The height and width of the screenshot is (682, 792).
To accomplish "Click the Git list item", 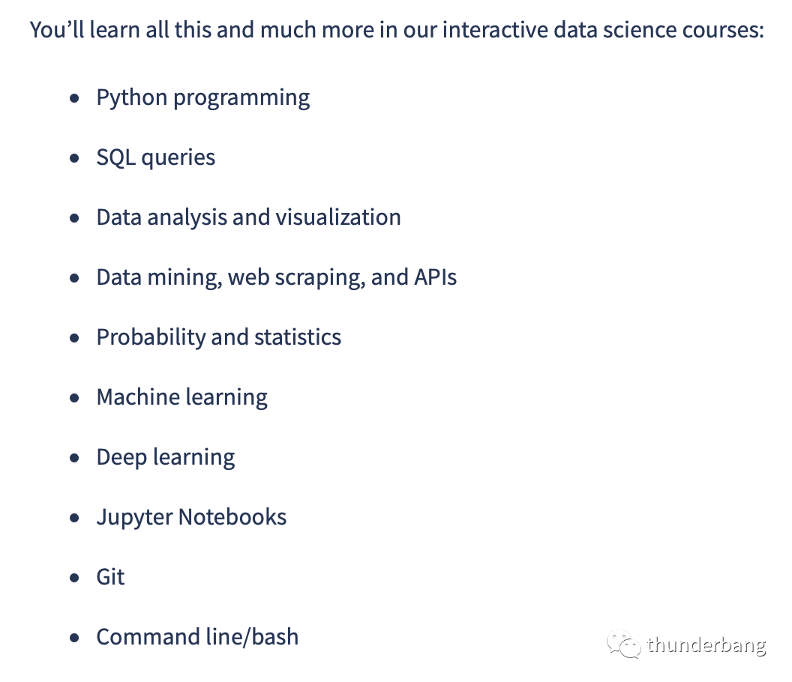I will (110, 577).
